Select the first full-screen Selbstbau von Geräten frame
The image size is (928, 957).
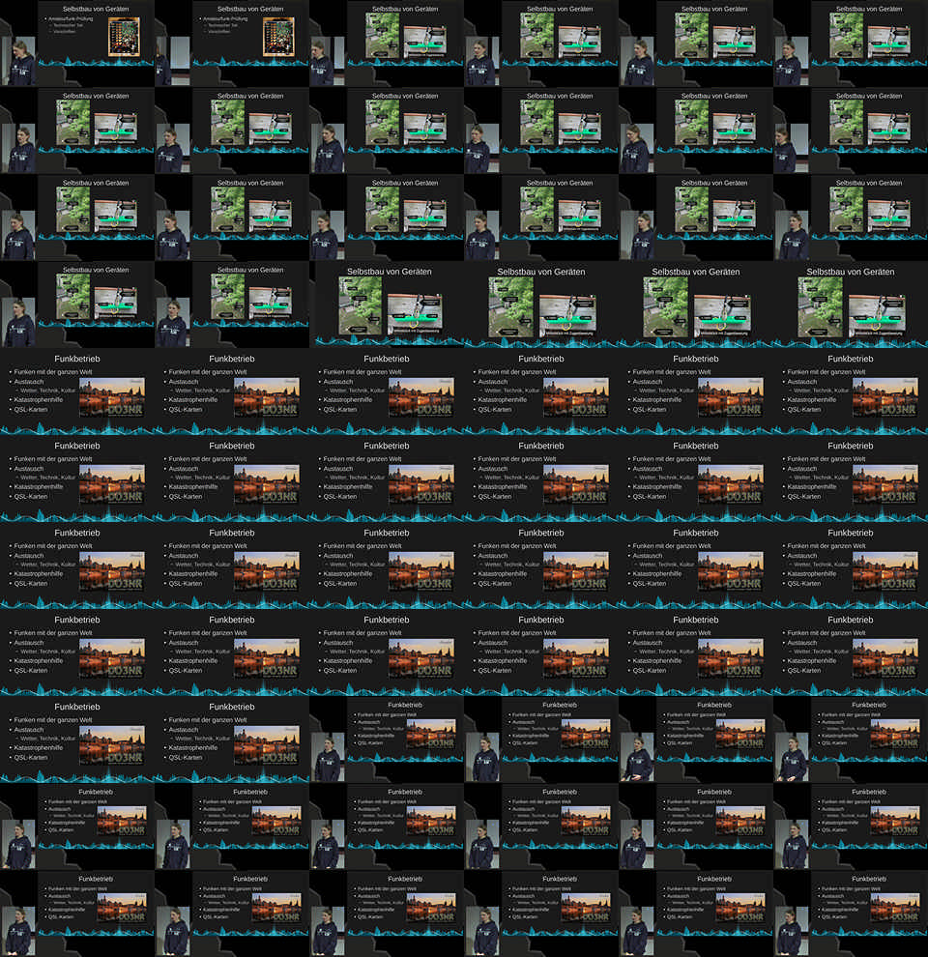[x=387, y=304]
